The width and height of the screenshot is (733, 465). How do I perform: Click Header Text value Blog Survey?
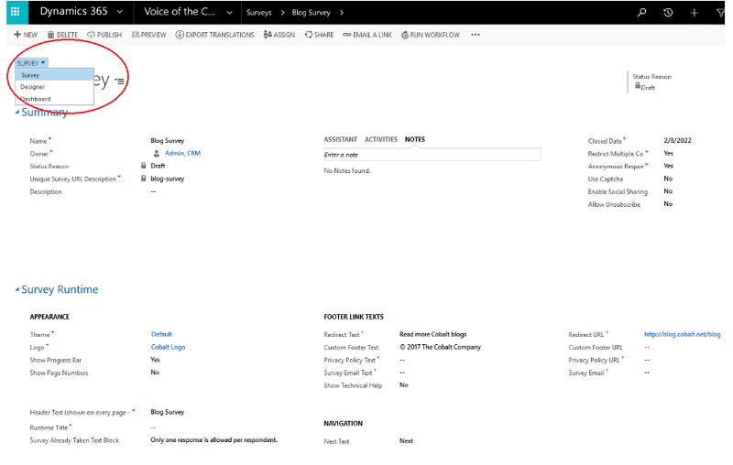point(168,412)
